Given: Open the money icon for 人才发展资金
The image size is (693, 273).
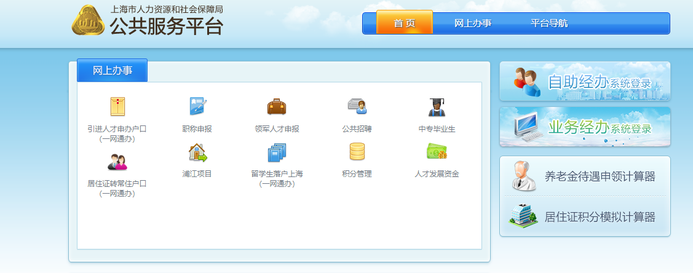Looking at the screenshot, I should pyautogui.click(x=437, y=151).
